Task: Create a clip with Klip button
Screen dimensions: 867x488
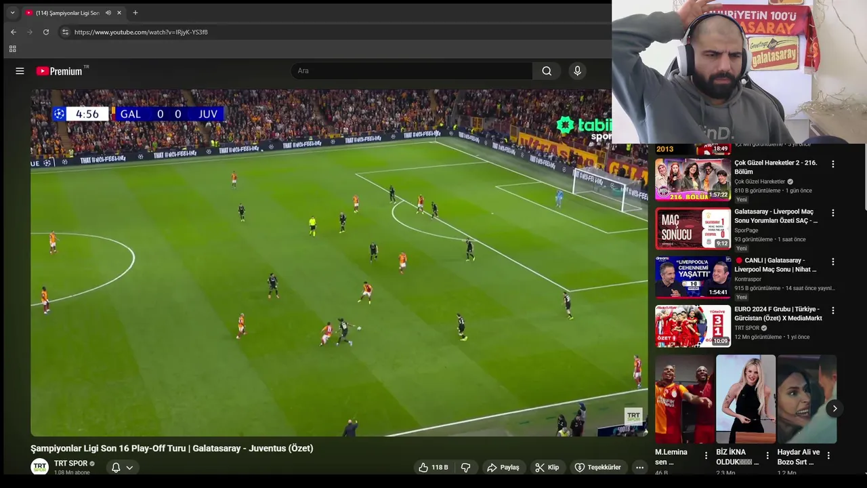Action: click(x=547, y=467)
